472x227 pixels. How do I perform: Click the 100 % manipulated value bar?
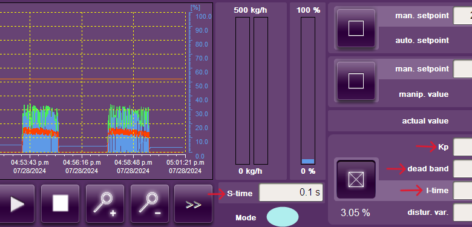(308, 91)
